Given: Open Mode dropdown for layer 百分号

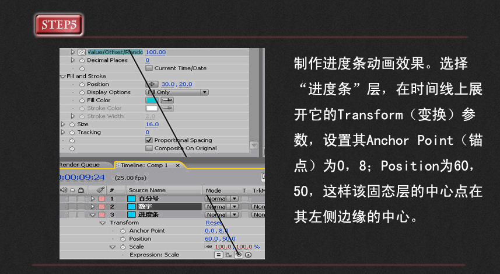Looking at the screenshot, I should click(x=222, y=199).
